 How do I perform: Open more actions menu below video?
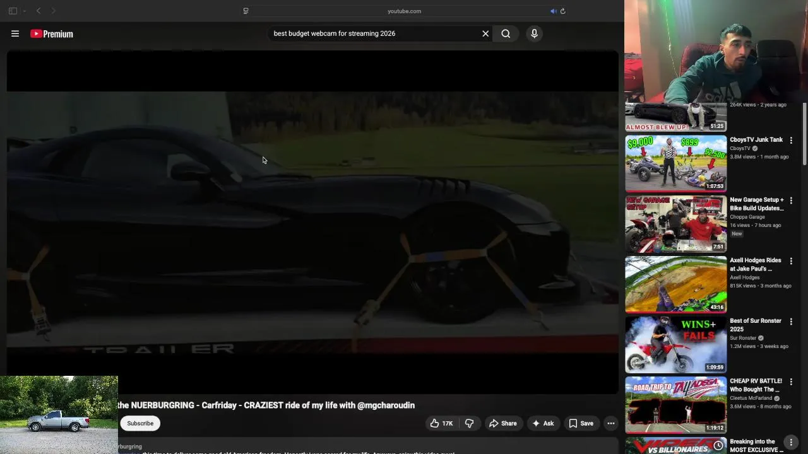coord(610,423)
